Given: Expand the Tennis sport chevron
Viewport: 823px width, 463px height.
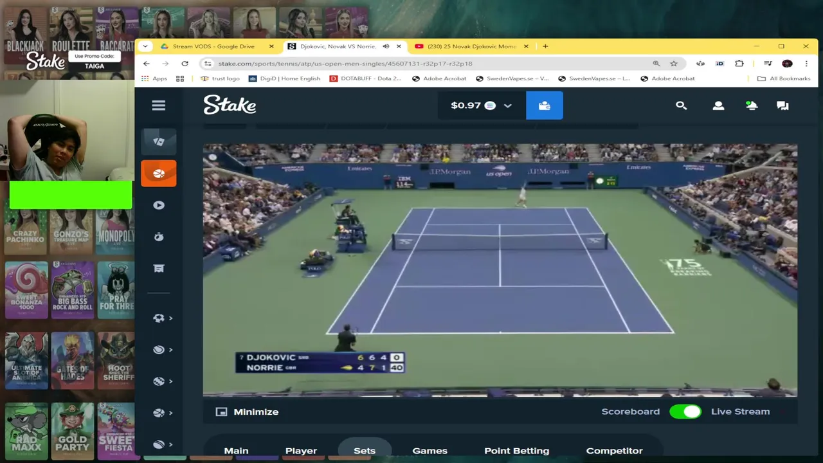Looking at the screenshot, I should (x=170, y=350).
